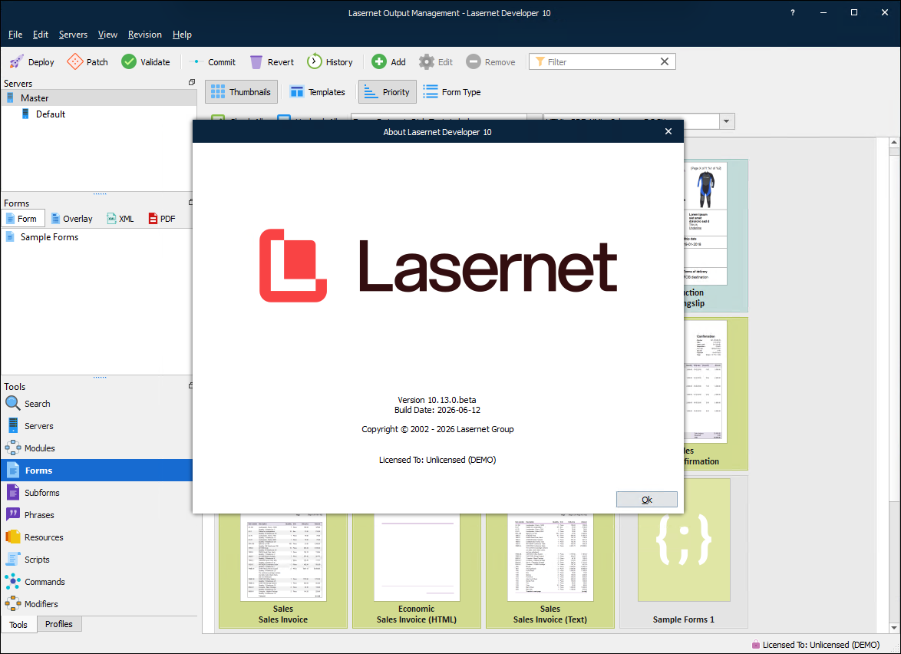The image size is (901, 654).
Task: Click the Remove minus icon
Action: [x=473, y=61]
